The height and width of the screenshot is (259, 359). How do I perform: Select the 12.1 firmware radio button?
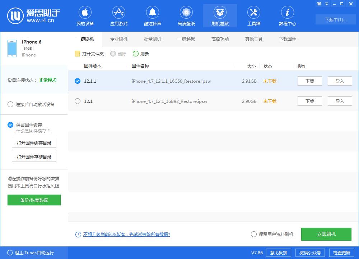pos(78,101)
